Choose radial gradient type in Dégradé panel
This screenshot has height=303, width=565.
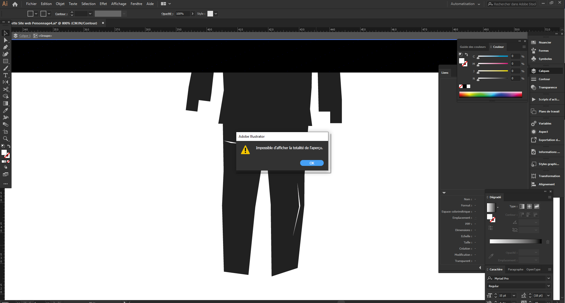click(529, 206)
